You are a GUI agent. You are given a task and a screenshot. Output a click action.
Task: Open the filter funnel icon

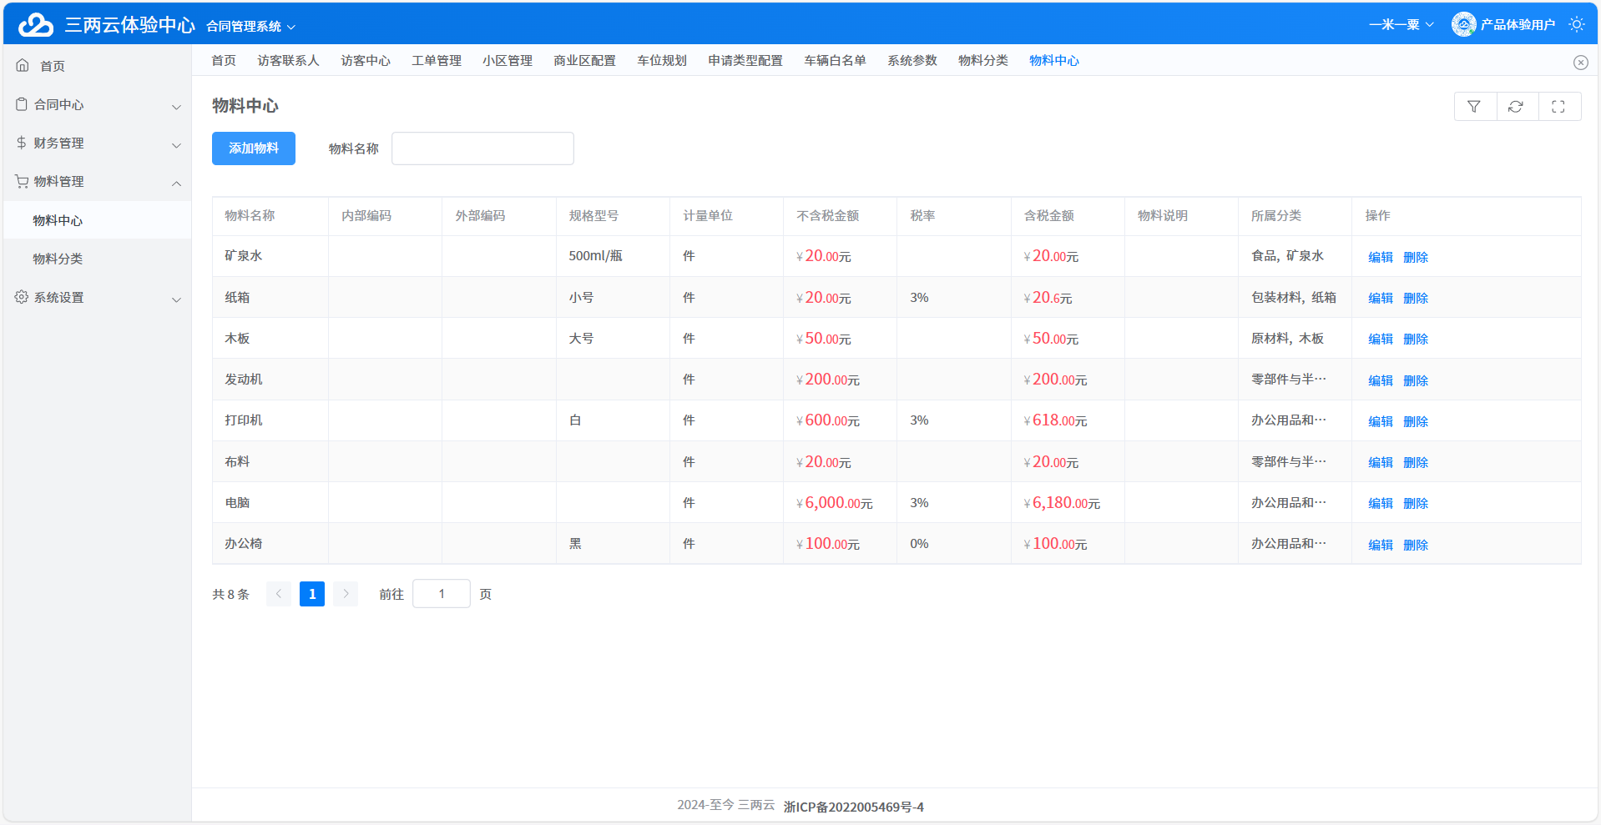point(1474,107)
